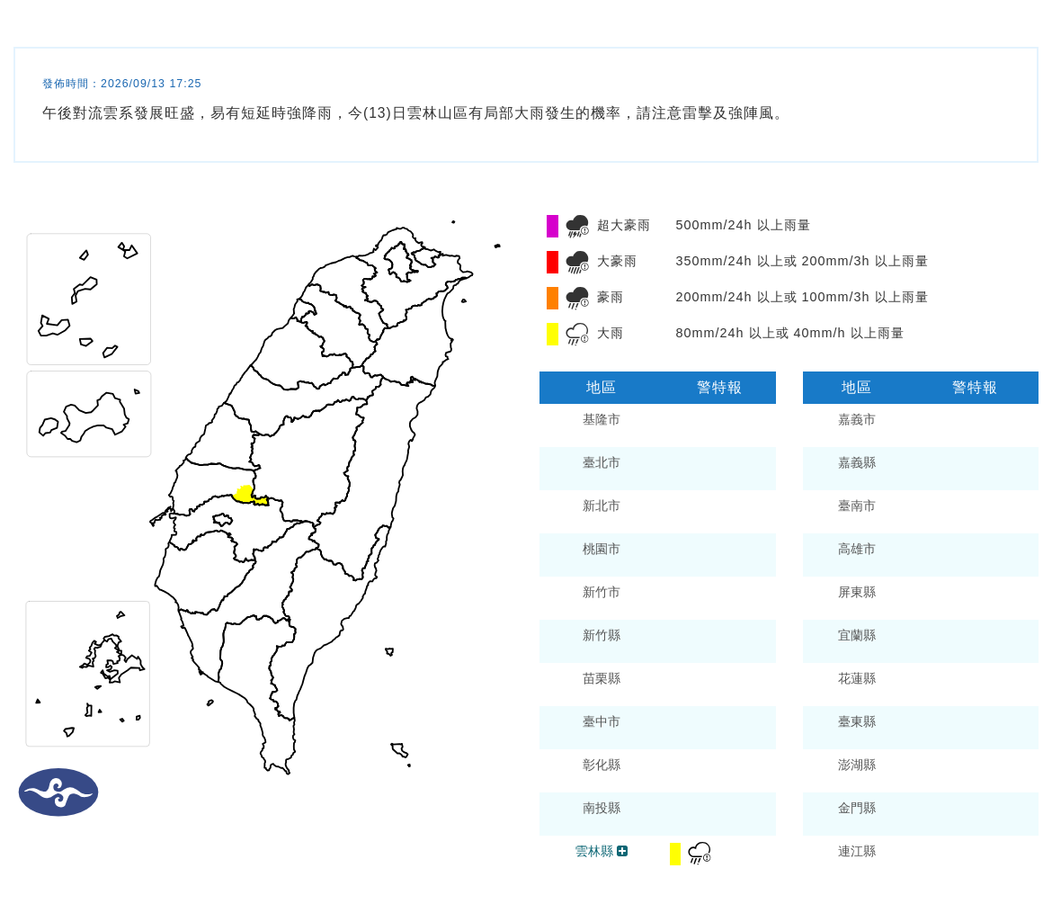Click the 金門縣 row
The image size is (1052, 913).
click(x=921, y=814)
